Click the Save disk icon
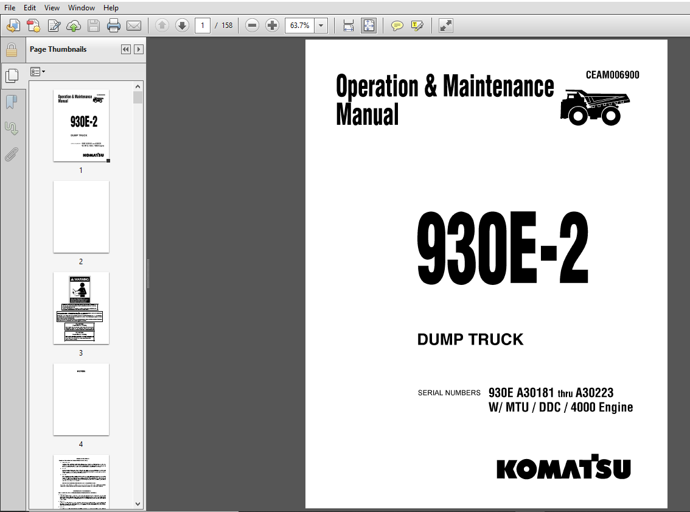This screenshot has height=512, width=690. [93, 26]
